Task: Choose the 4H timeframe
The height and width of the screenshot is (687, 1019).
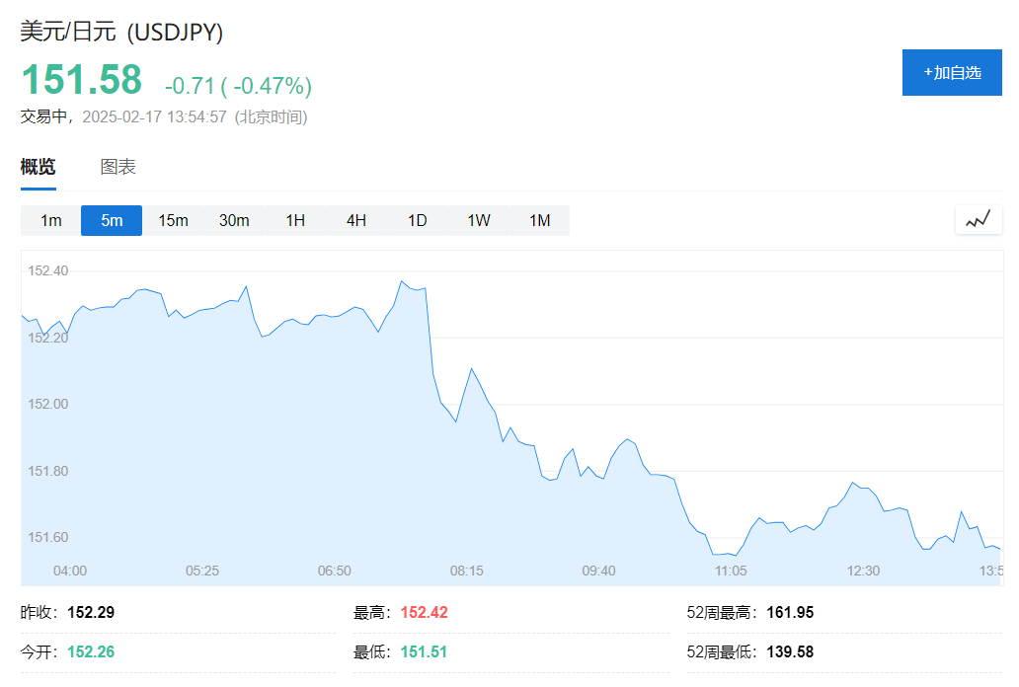Action: point(355,220)
